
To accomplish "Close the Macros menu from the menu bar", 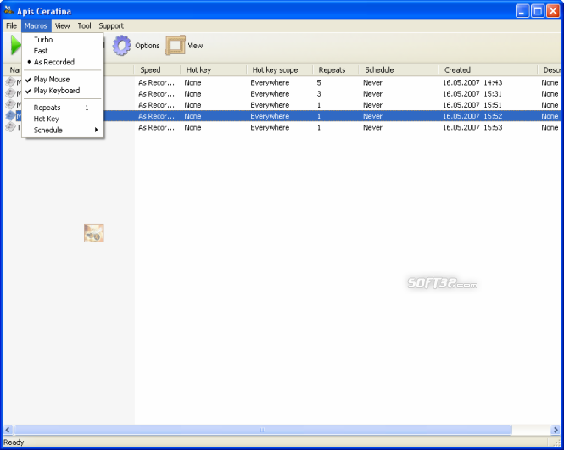I will click(x=36, y=26).
